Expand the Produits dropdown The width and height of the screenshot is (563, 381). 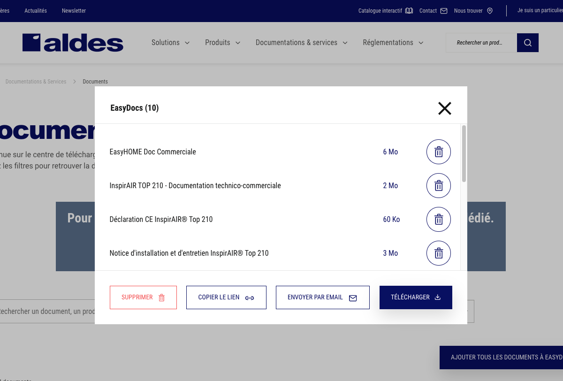222,42
